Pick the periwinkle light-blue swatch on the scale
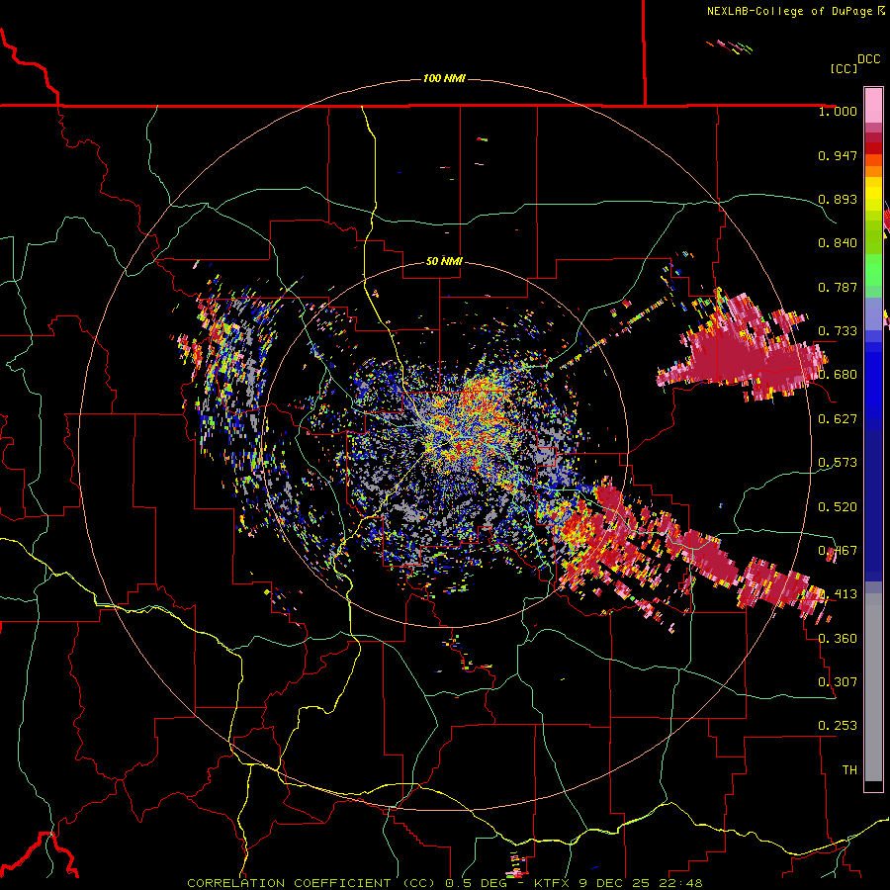Viewport: 890px width, 890px height. (873, 313)
